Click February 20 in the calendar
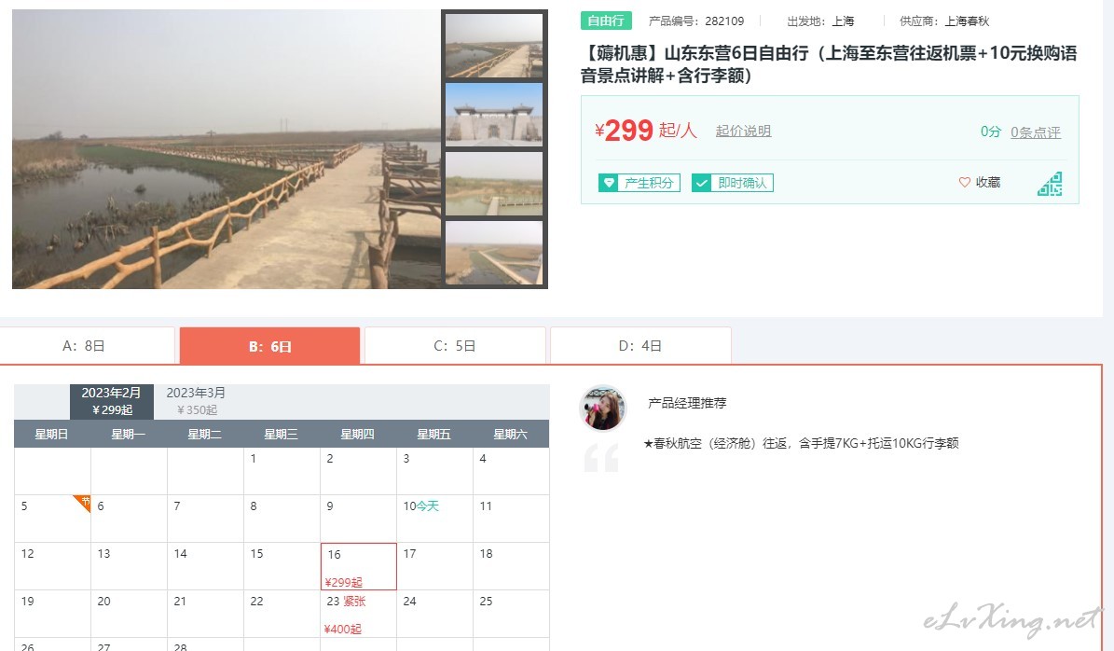This screenshot has height=651, width=1114. tap(130, 614)
